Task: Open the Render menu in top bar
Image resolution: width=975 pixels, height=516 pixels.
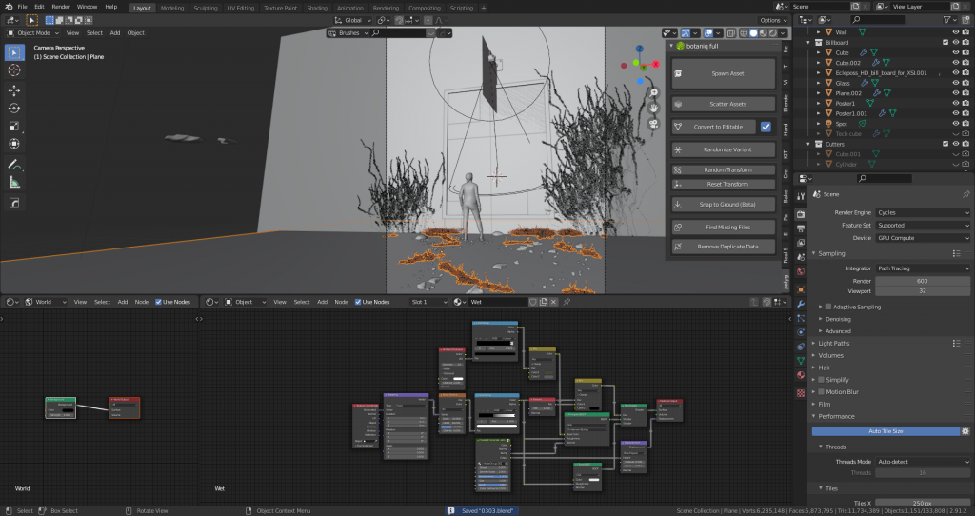Action: tap(60, 7)
